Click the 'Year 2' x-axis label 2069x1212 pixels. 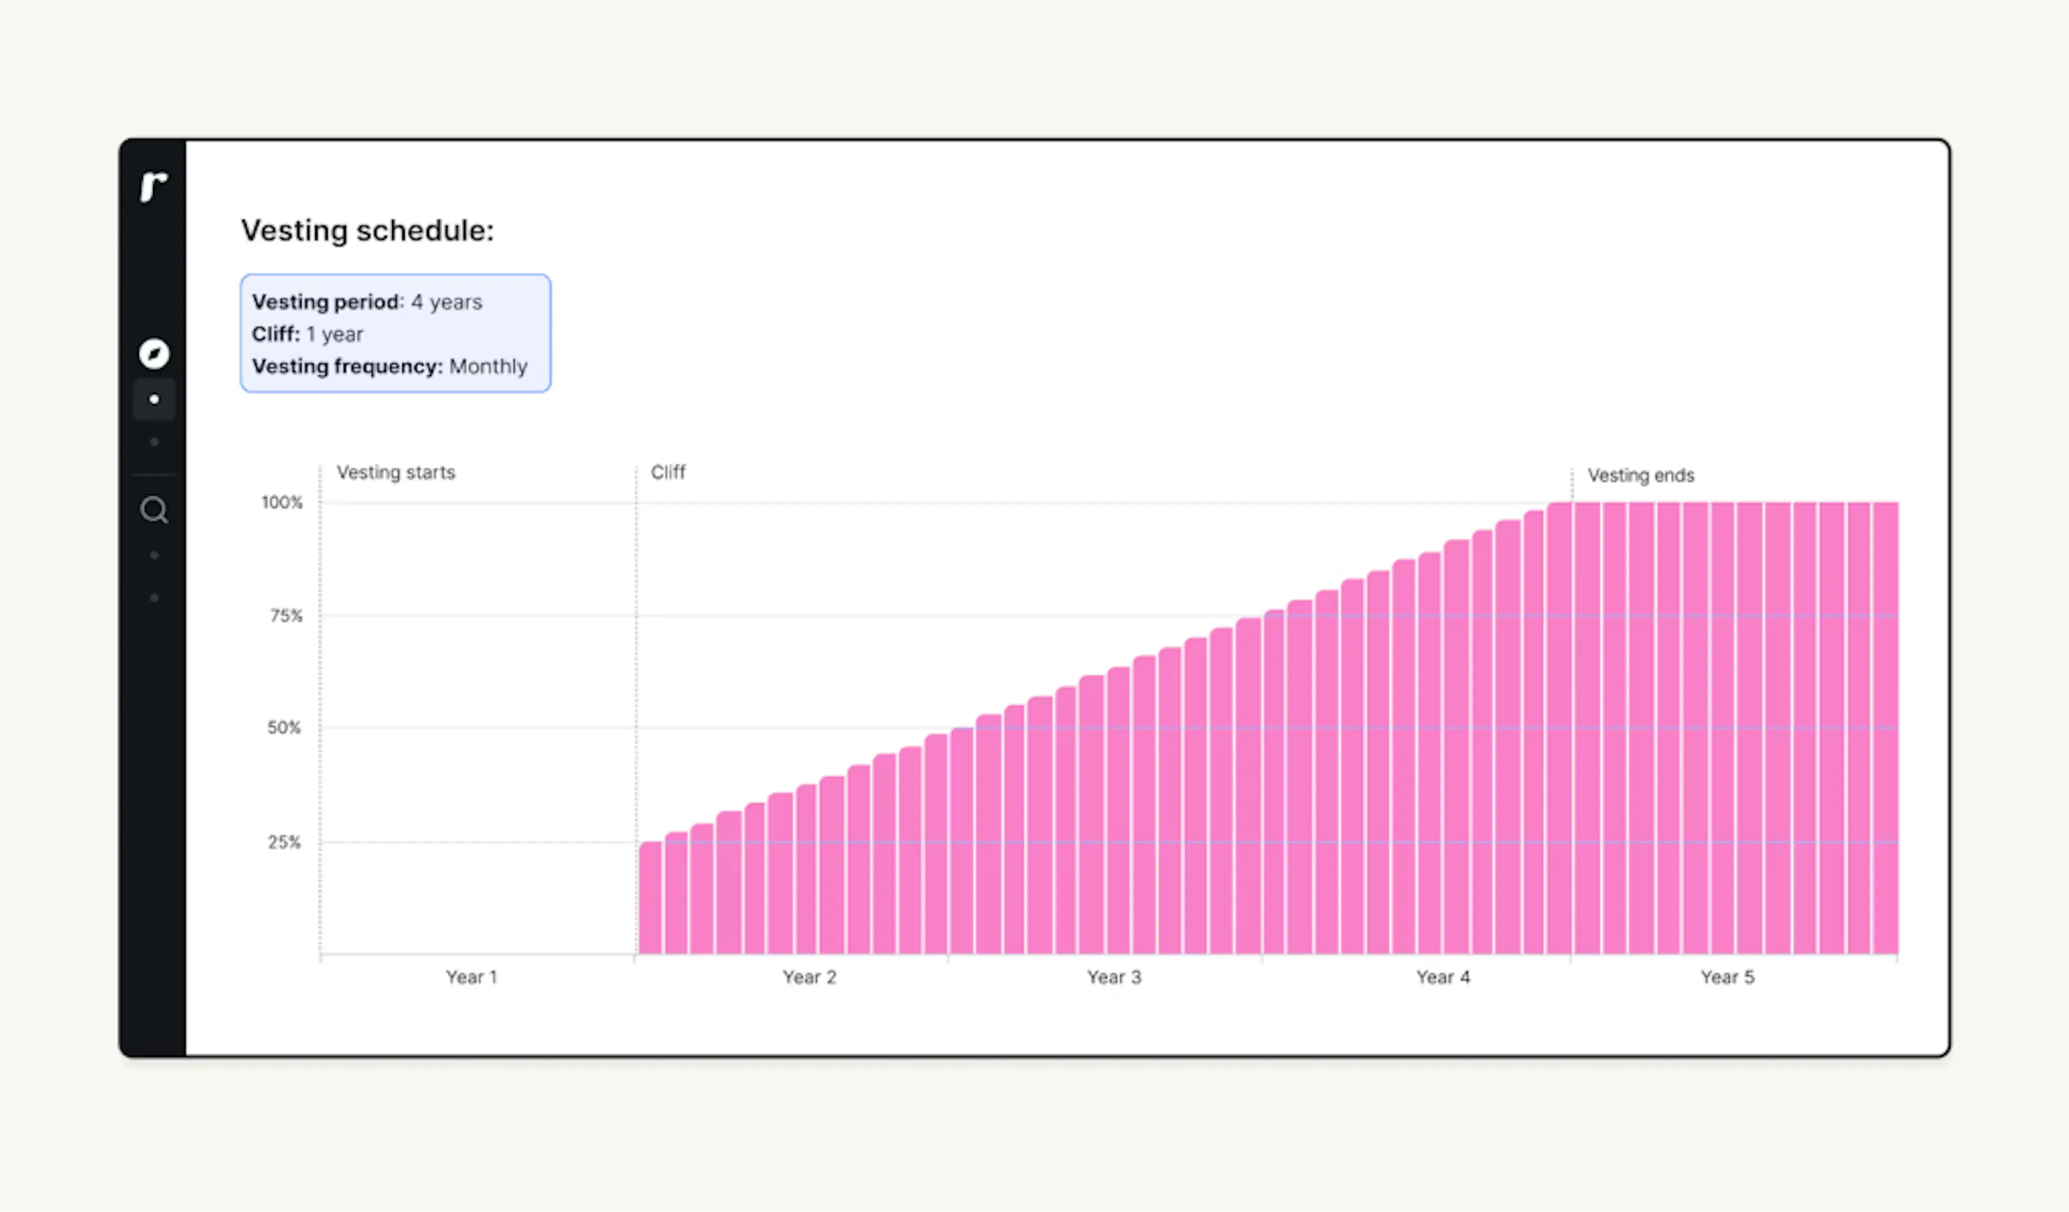(809, 977)
